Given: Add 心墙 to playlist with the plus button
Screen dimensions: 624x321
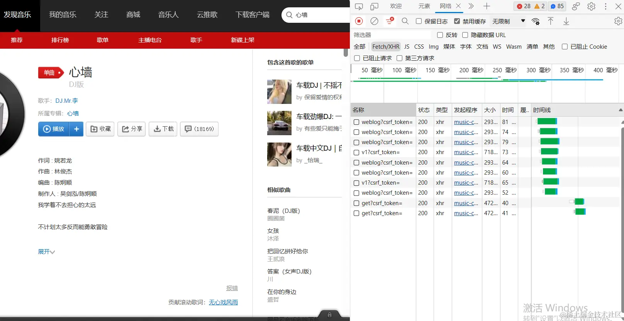Looking at the screenshot, I should point(76,129).
